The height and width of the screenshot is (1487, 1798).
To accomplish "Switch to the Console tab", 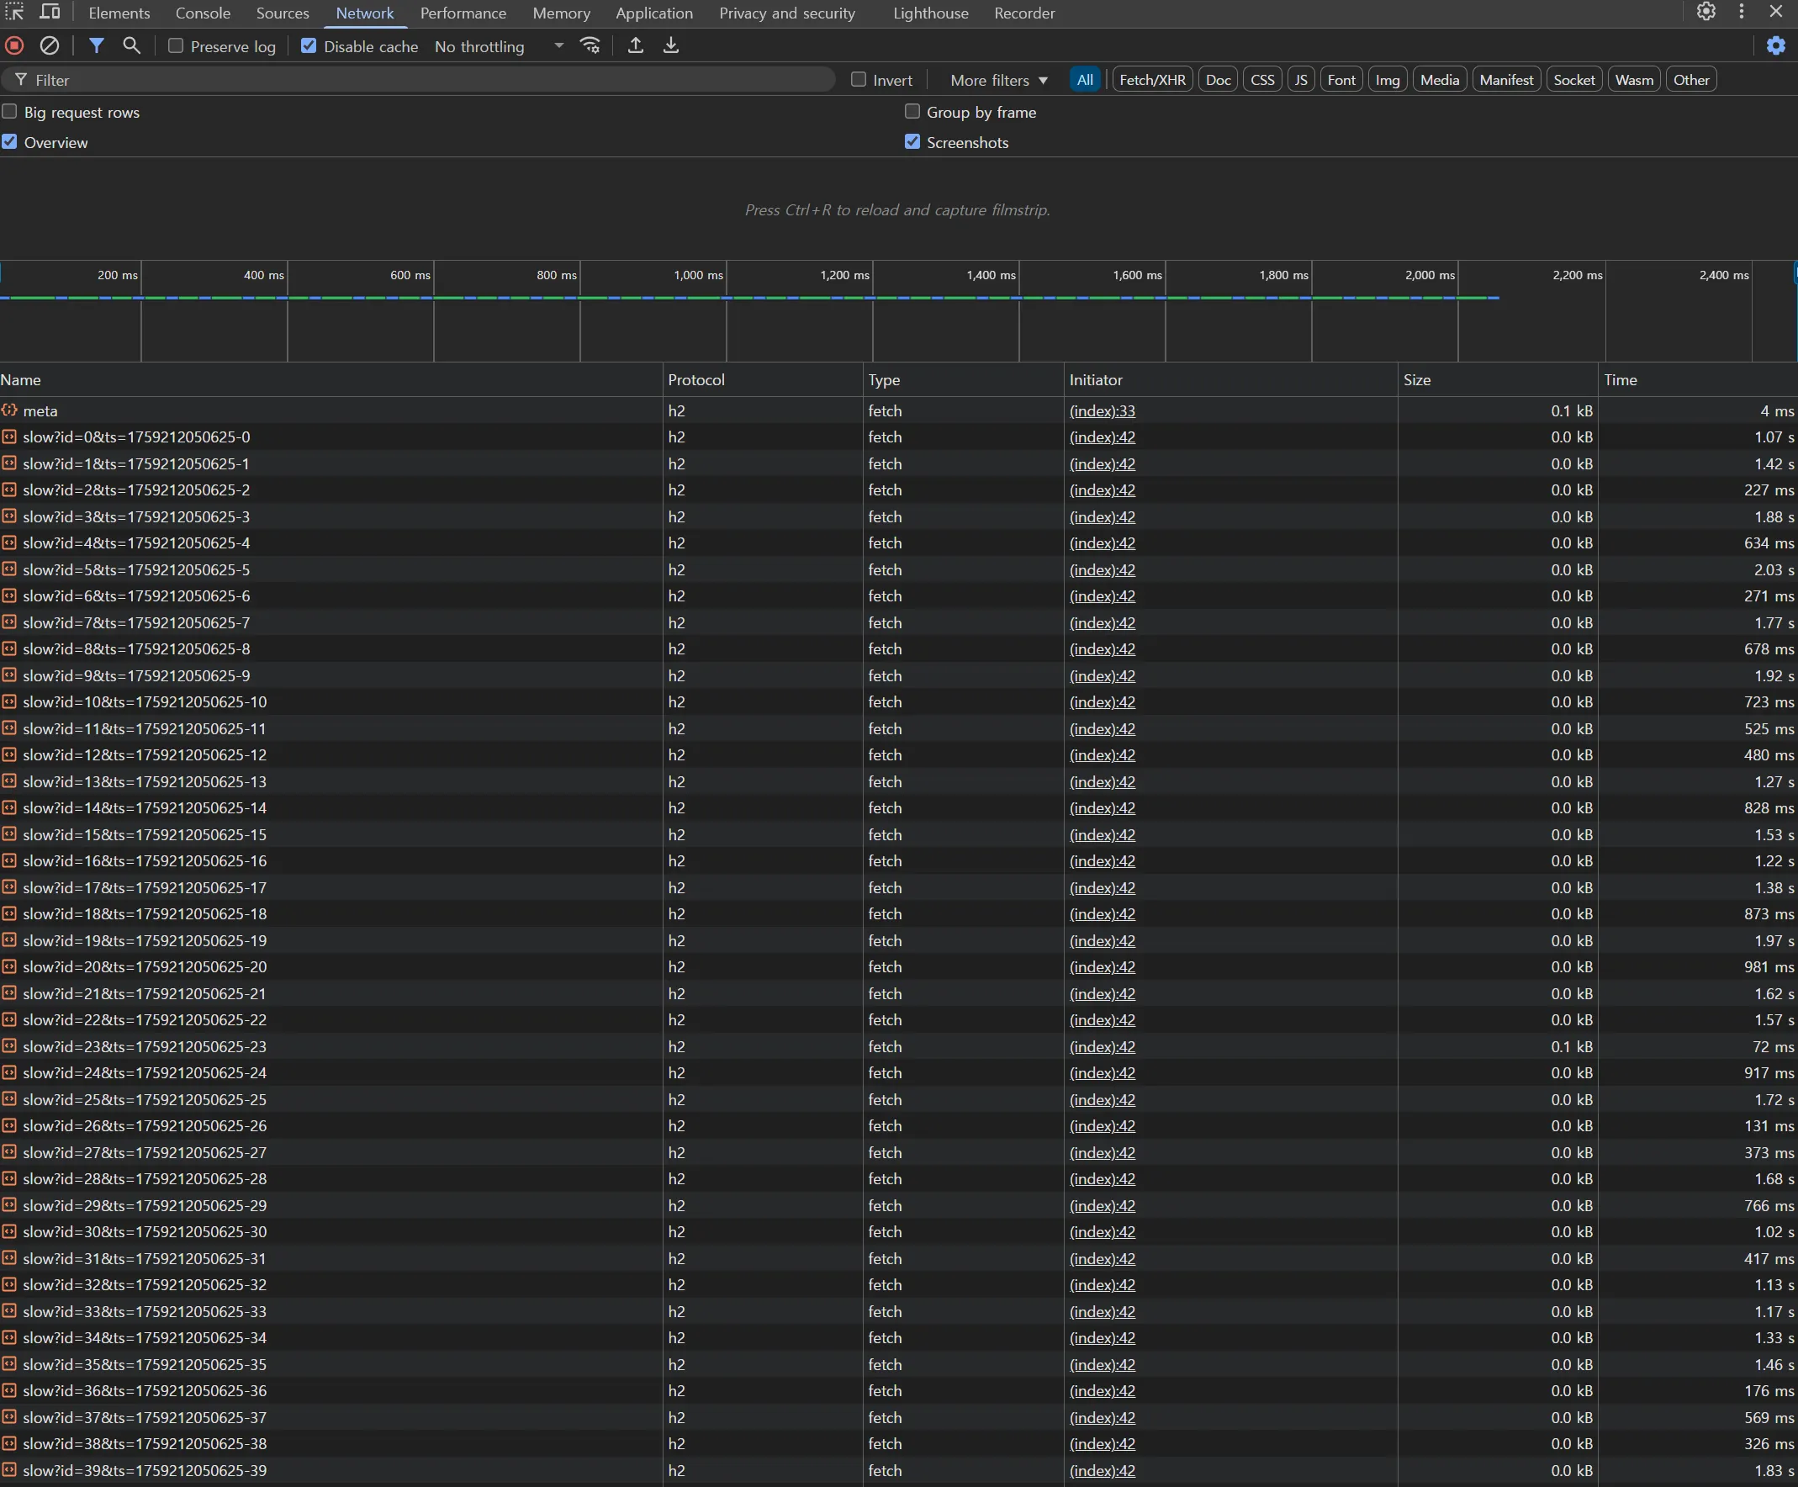I will [203, 13].
